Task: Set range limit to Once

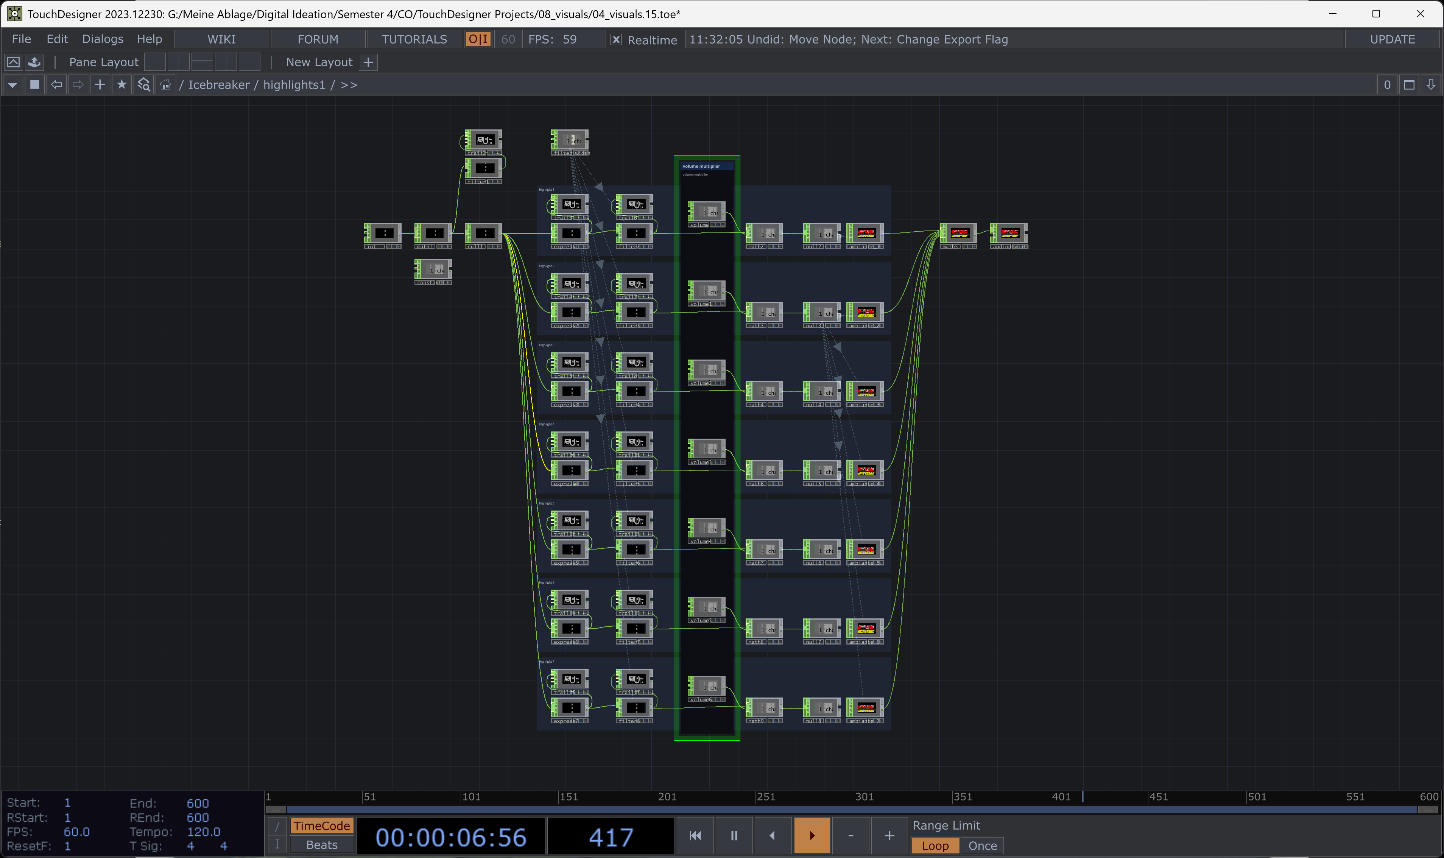Action: pyautogui.click(x=982, y=845)
